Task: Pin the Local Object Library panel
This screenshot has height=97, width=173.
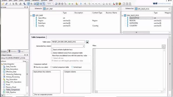Action: coord(25,55)
